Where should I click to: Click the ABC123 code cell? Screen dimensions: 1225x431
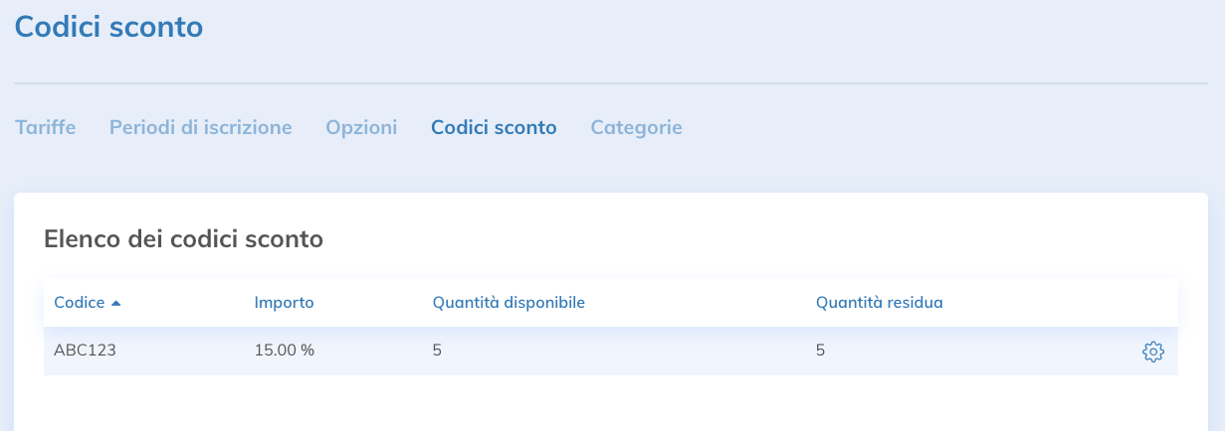[x=86, y=351]
